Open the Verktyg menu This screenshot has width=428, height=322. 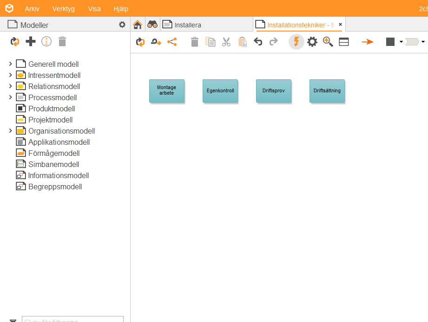[x=63, y=9]
